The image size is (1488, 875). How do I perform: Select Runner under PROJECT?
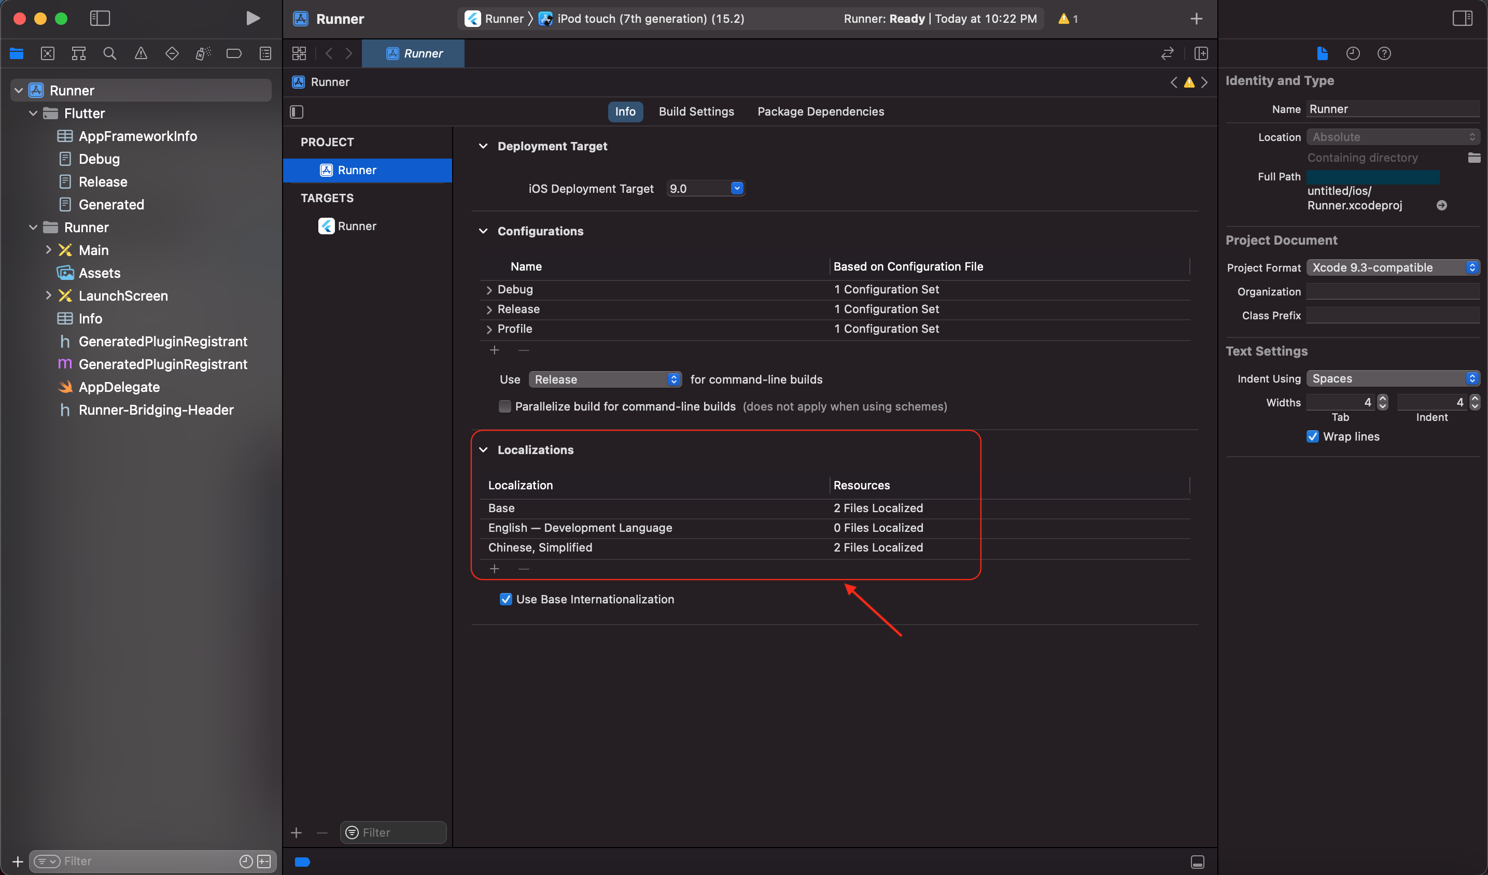[368, 170]
